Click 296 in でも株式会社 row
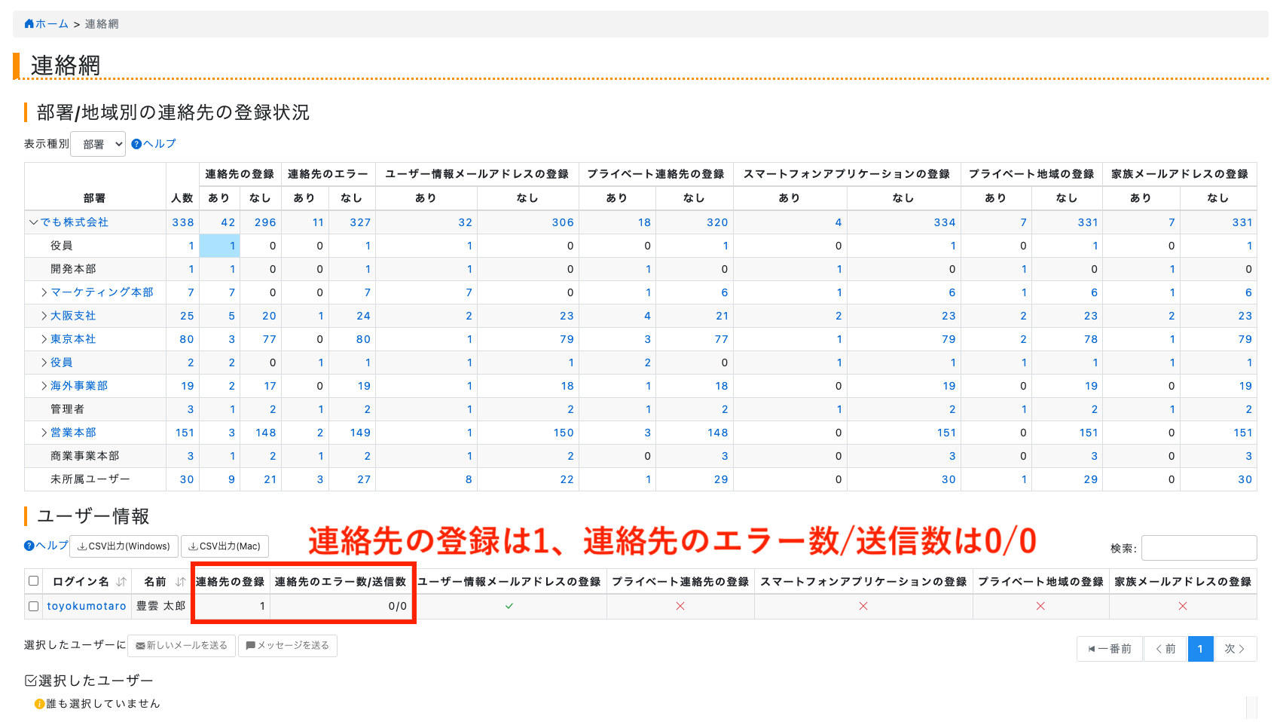The width and height of the screenshot is (1280, 722). pyautogui.click(x=265, y=222)
